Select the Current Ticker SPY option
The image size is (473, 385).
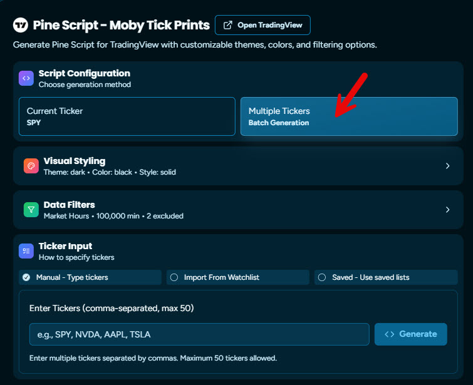(x=127, y=116)
